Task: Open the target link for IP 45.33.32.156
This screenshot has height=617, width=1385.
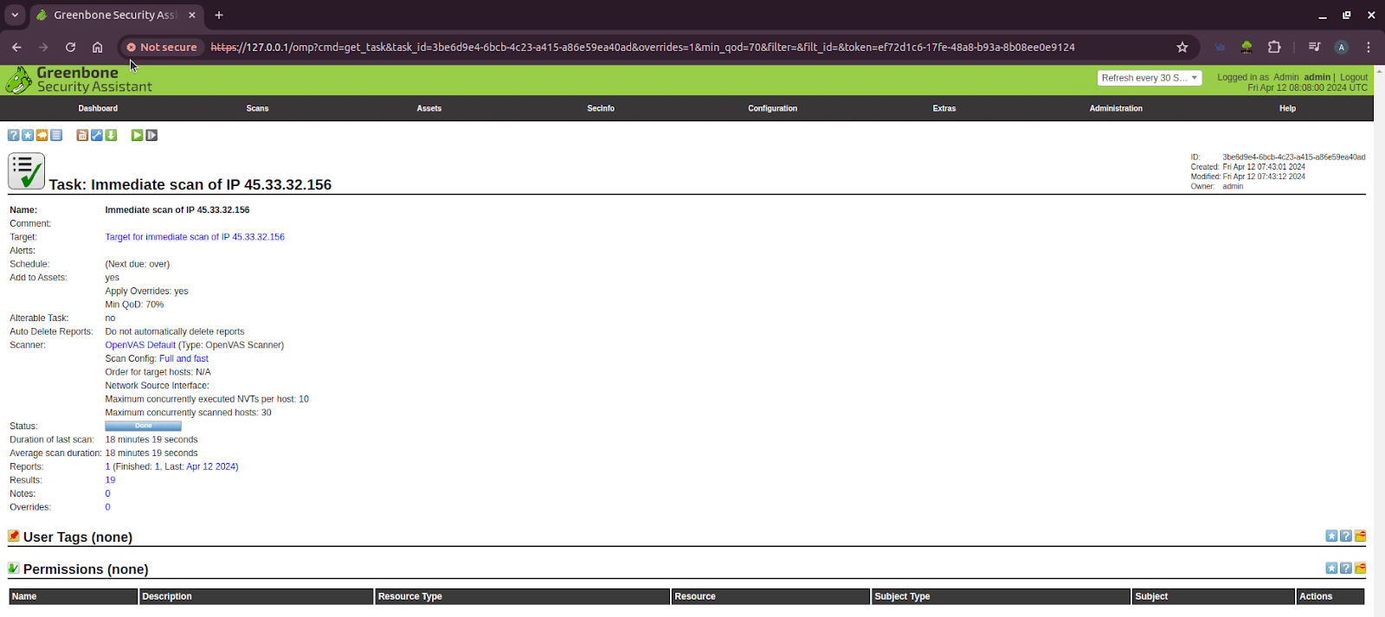Action: [x=195, y=237]
